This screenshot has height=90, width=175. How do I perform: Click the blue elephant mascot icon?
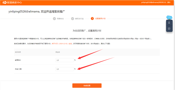pos(169,17)
